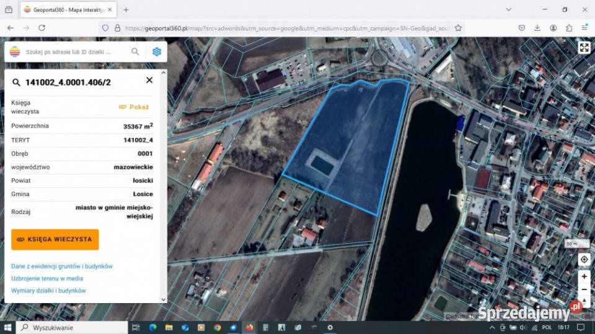Open Microsoft Edge from taskbar
Screen dimensions: 595x334
(153, 328)
